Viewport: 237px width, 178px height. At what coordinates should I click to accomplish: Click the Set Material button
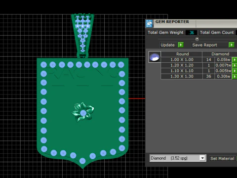point(222,158)
